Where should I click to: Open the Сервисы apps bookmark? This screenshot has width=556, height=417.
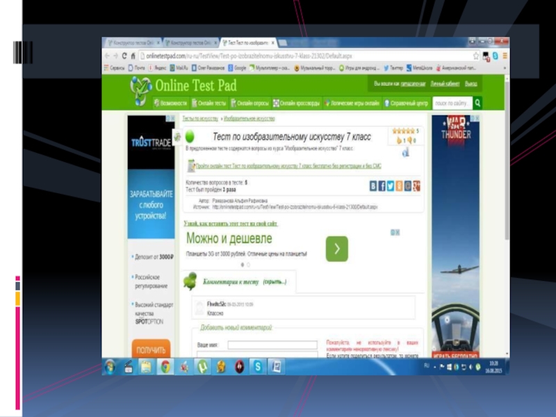tap(114, 67)
